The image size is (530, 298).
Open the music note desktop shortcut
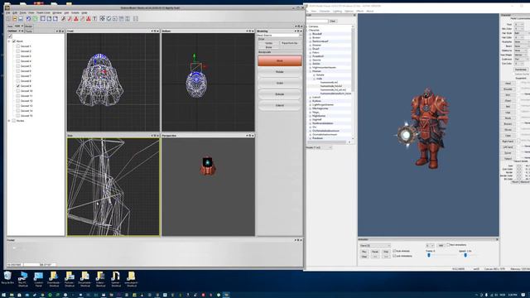click(x=116, y=279)
